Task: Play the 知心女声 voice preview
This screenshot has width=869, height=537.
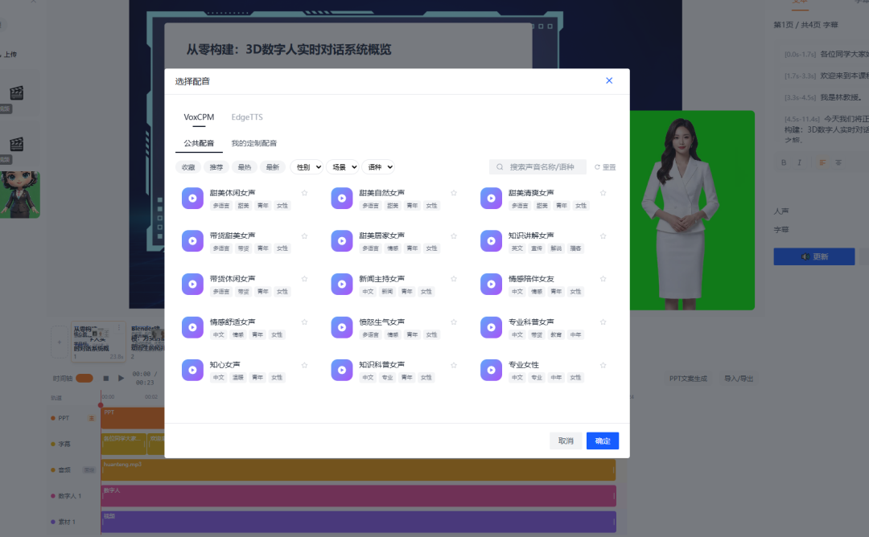Action: pyautogui.click(x=192, y=370)
